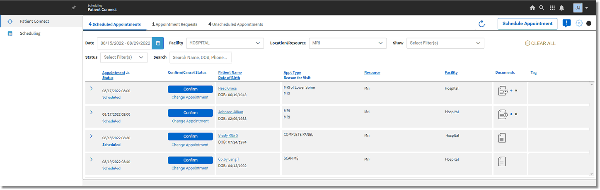Confirm Colby Lang T's appointment

(x=190, y=160)
